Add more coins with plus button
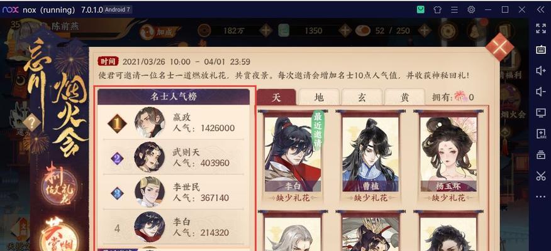This screenshot has width=551, height=251. coord(265,31)
